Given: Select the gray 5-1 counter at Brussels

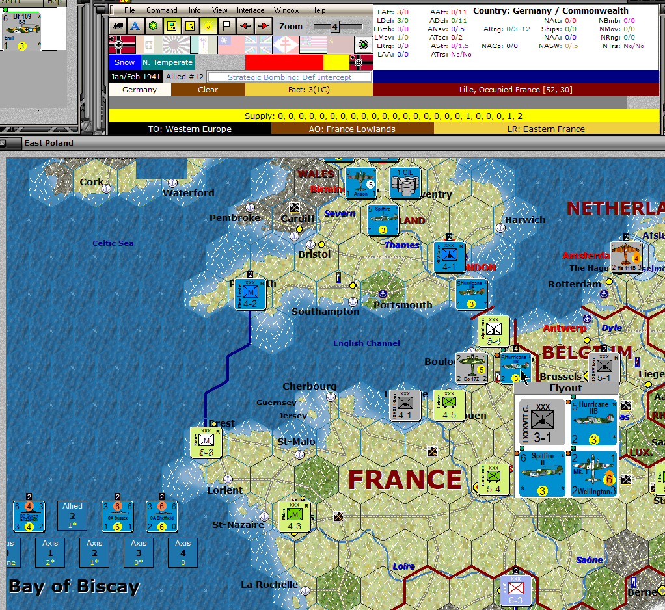Looking at the screenshot, I should click(604, 368).
